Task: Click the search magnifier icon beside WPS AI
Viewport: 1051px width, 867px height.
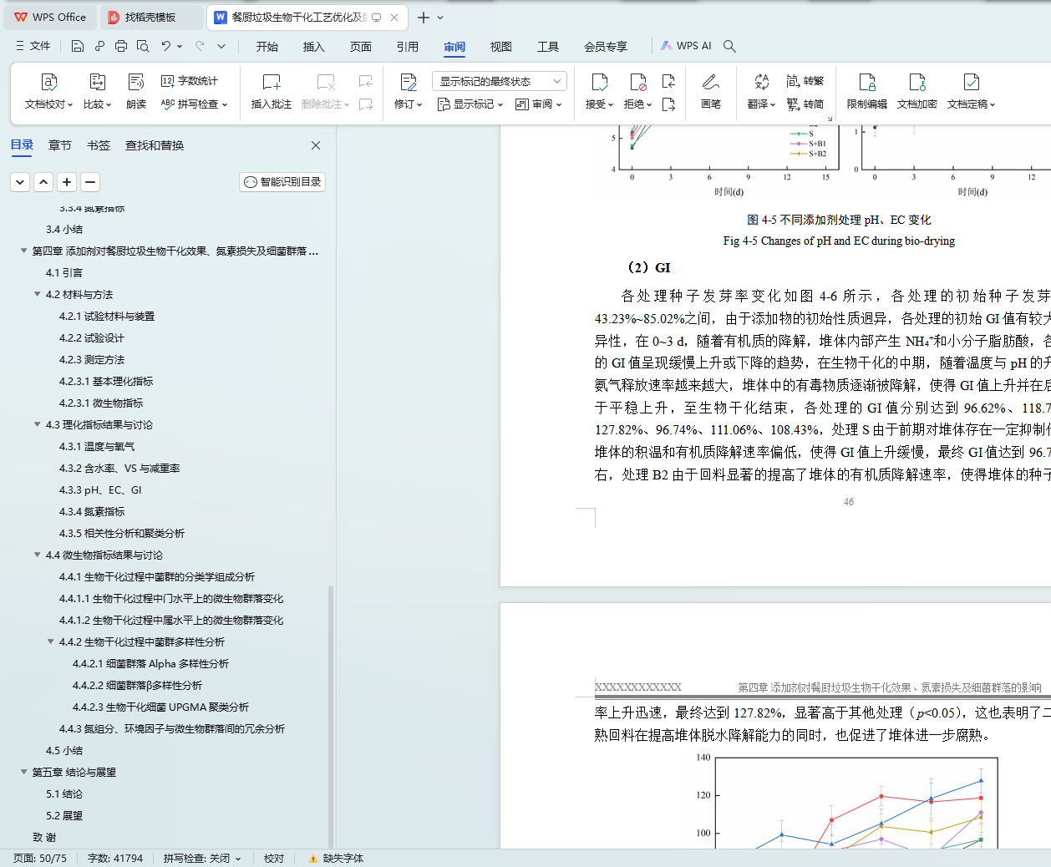Action: point(729,46)
